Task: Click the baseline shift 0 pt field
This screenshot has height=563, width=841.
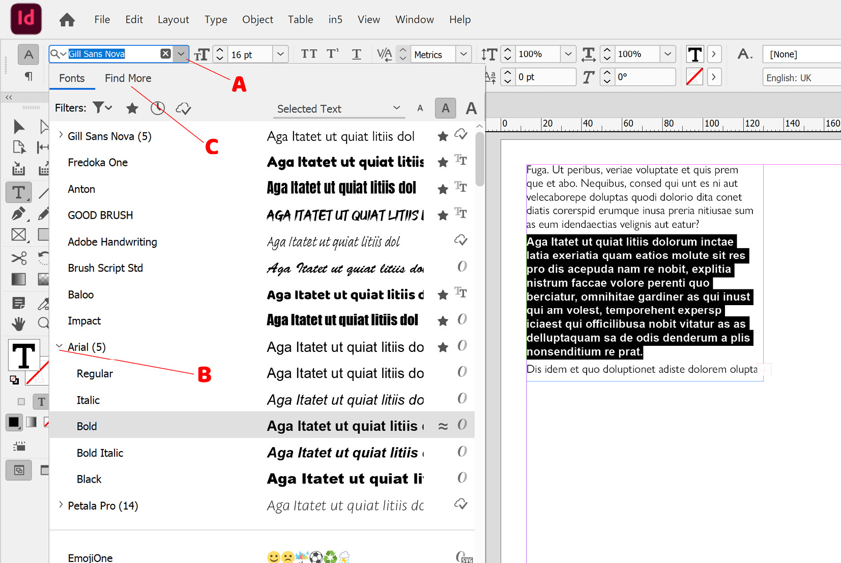Action: (545, 77)
